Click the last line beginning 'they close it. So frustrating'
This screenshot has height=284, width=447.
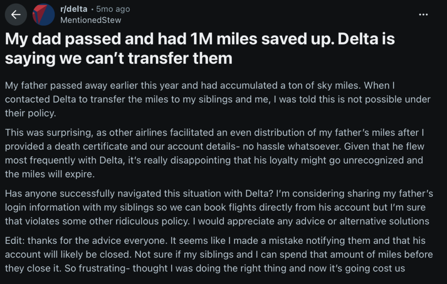pos(205,268)
